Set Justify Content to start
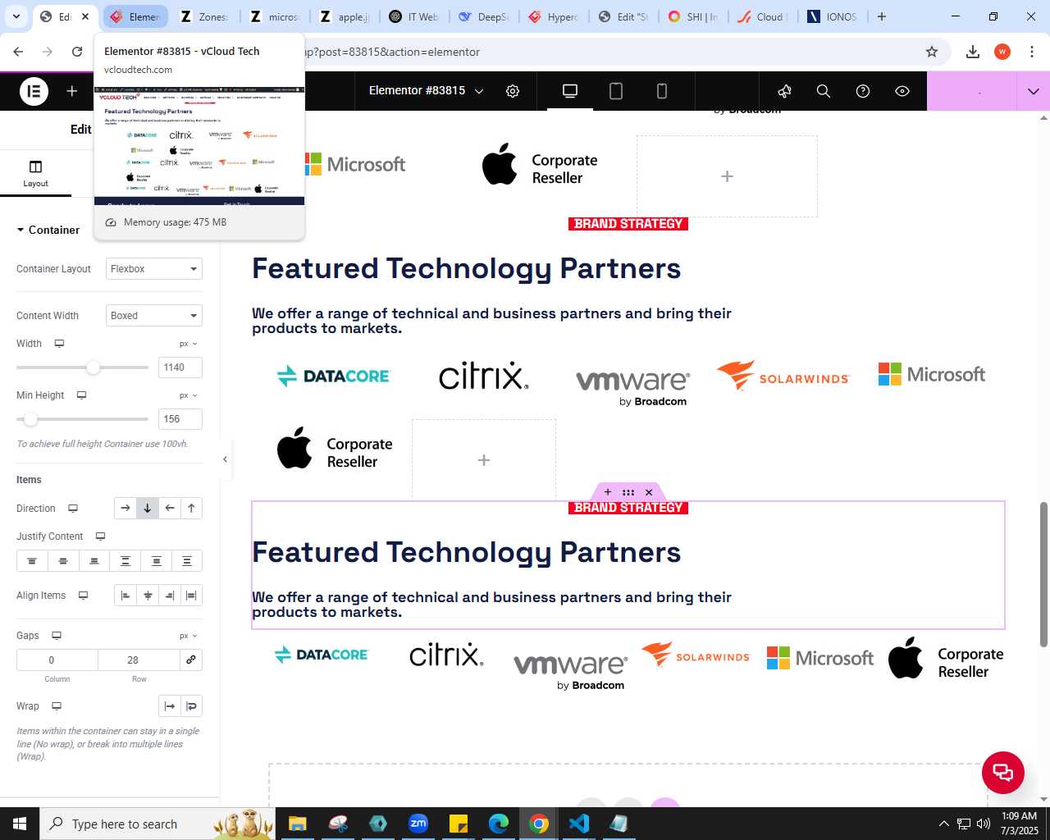 click(32, 561)
